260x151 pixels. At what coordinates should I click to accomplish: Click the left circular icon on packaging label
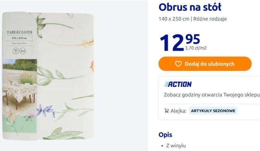[15, 51]
